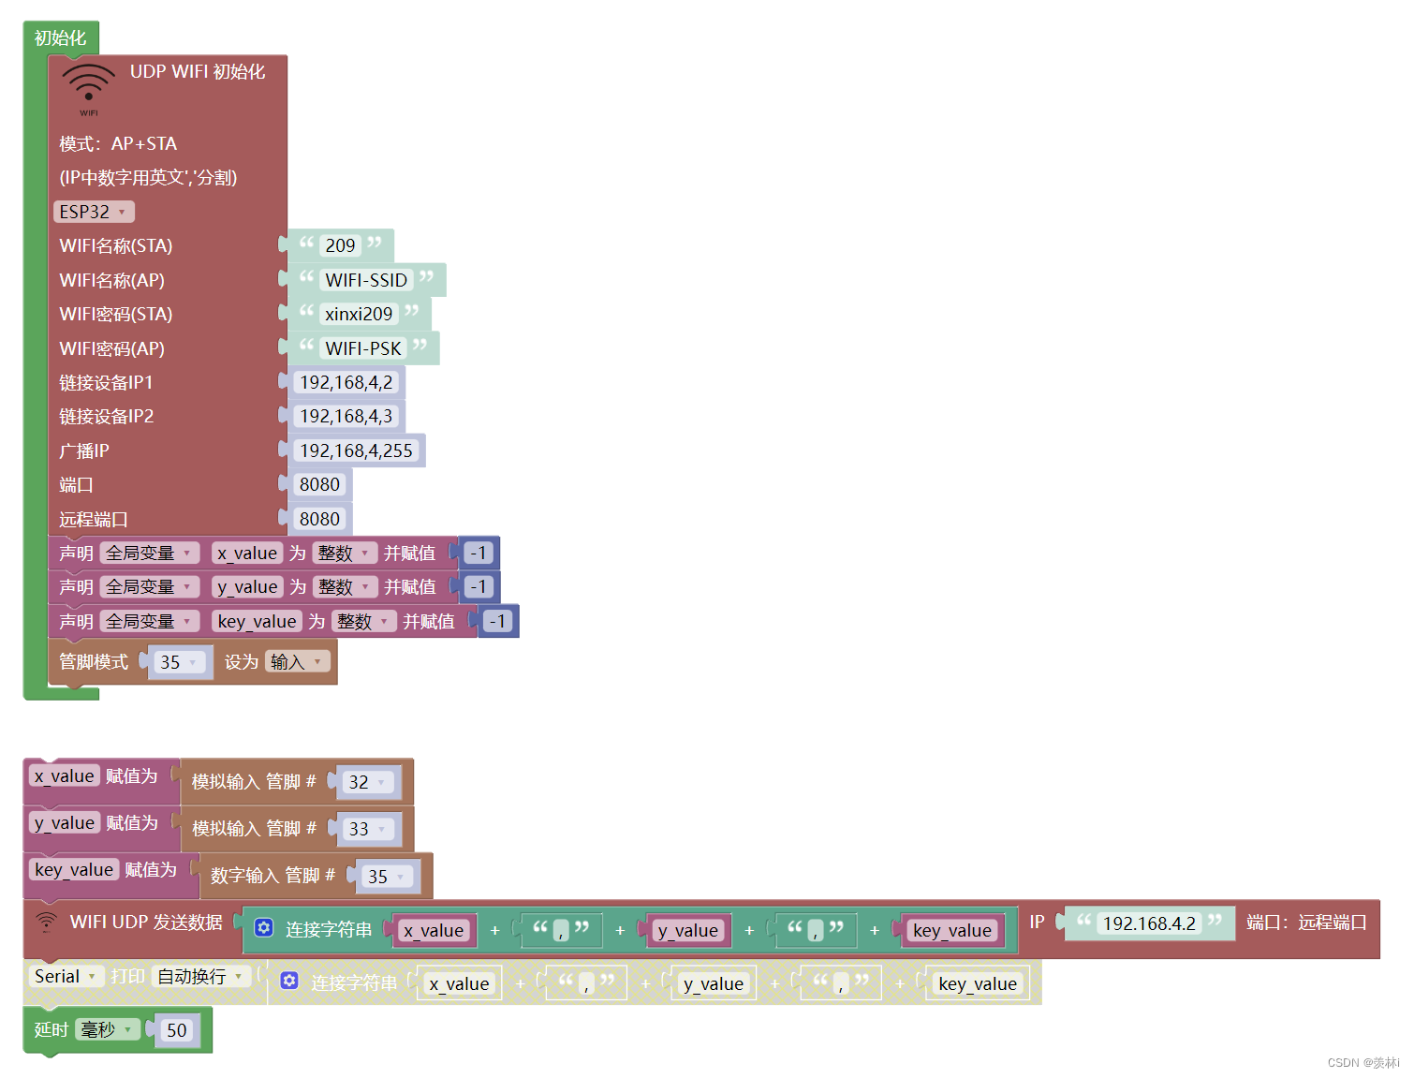Edit the remote IP field 192.168.4.2
This screenshot has width=1414, height=1078.
pos(1150,923)
